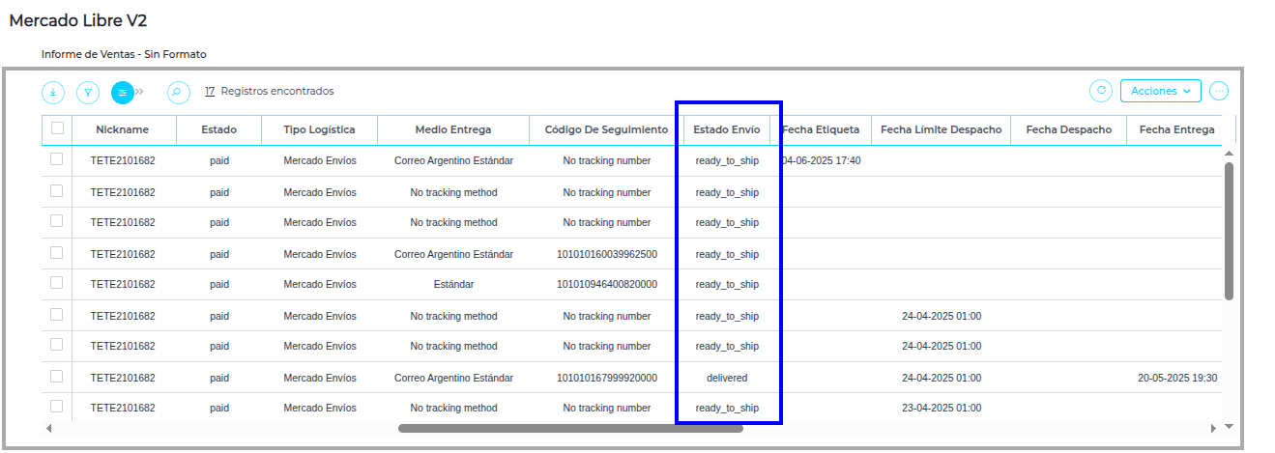The width and height of the screenshot is (1275, 453).
Task: Click tracking code '101010160039962500'
Action: point(607,254)
